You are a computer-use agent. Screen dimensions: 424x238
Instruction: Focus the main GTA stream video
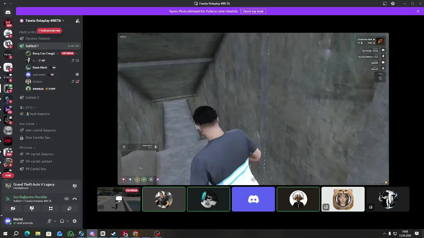click(253, 109)
